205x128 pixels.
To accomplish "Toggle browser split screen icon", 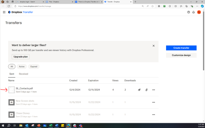I will 176,6.
